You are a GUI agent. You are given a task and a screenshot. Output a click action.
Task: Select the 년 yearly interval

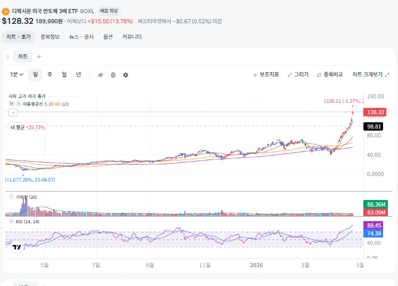78,75
